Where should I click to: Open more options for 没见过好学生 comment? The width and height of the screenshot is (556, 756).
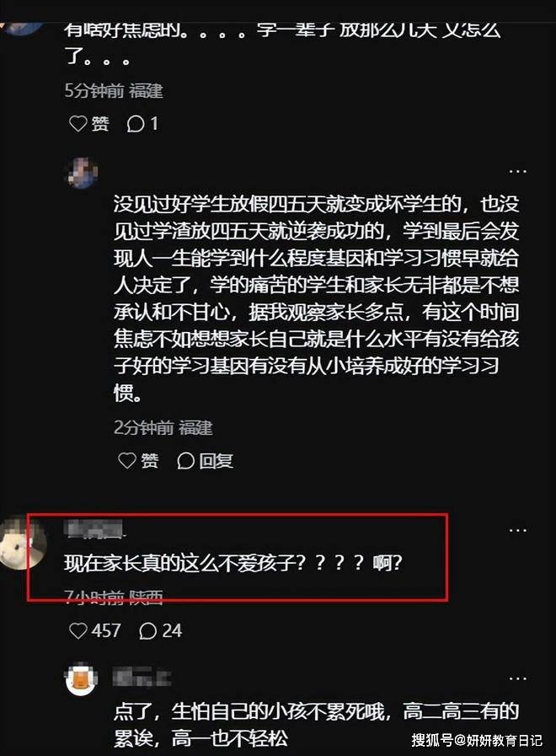click(517, 171)
